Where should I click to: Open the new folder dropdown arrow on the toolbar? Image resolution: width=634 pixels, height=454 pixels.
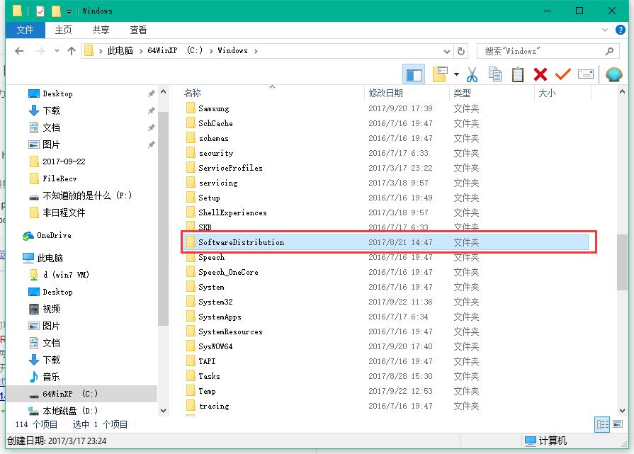point(455,74)
